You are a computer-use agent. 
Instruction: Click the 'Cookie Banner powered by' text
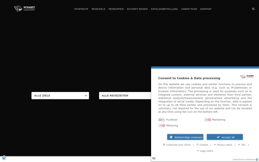pyautogui.click(x=244, y=159)
